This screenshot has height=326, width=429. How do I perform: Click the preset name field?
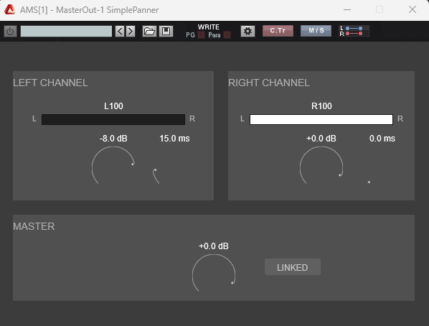66,31
